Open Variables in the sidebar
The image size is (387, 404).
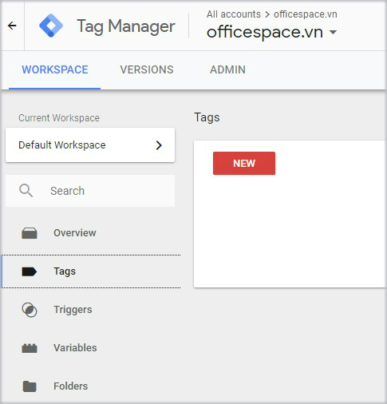(91, 348)
